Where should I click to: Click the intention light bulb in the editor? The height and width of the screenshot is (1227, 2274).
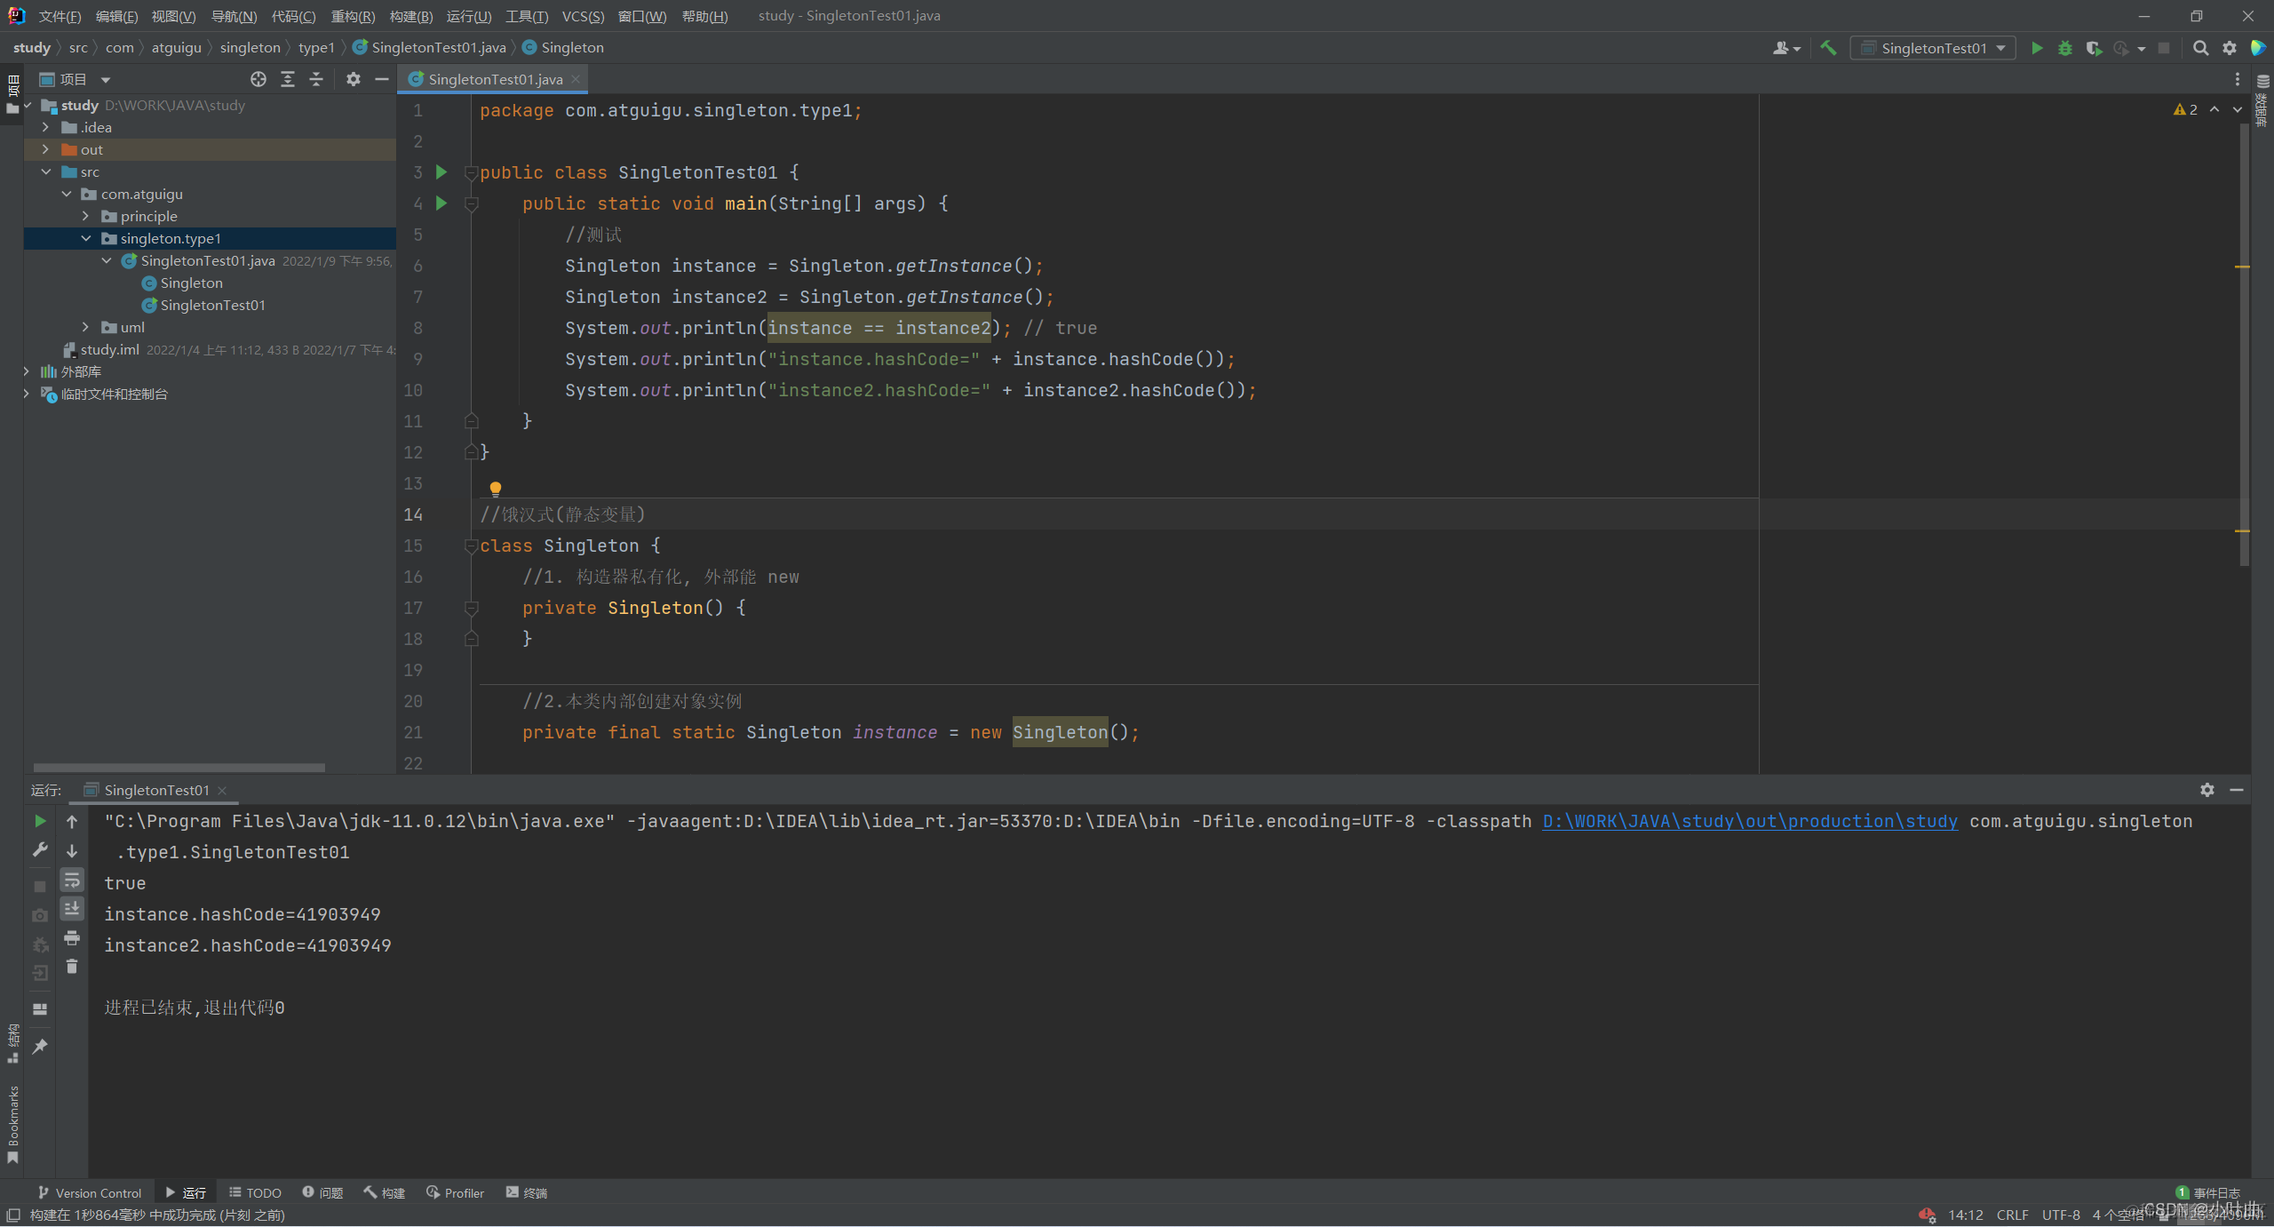[496, 488]
